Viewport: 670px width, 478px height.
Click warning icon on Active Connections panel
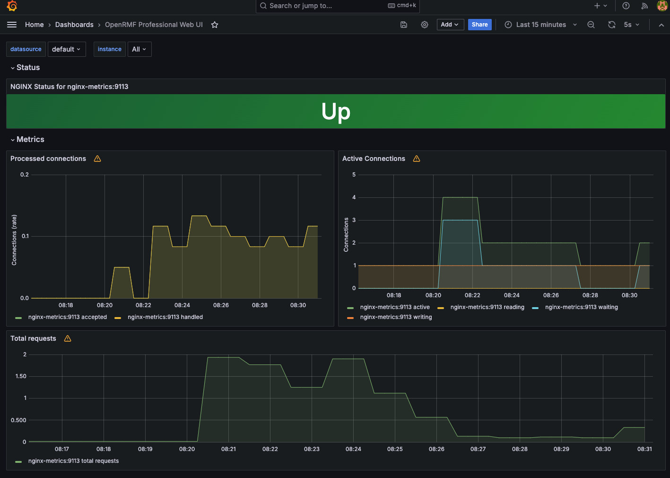click(x=417, y=159)
